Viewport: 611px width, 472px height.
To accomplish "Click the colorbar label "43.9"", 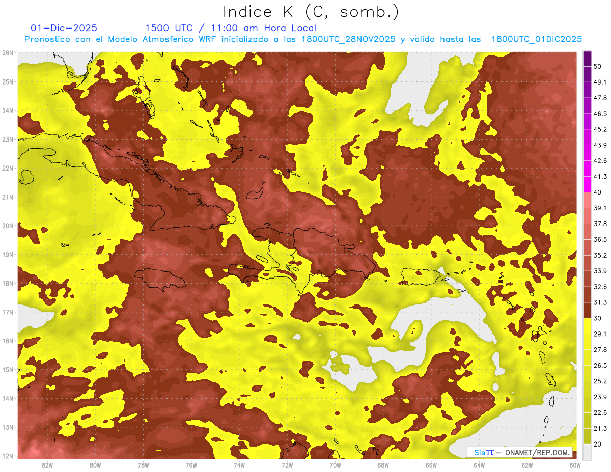I will (x=600, y=145).
